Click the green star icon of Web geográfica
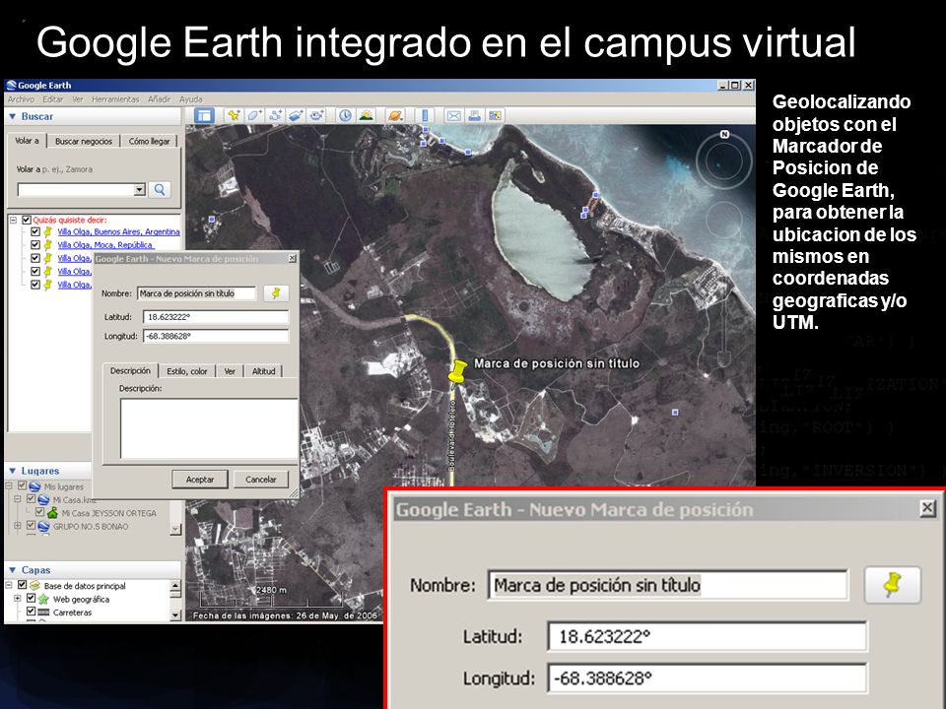 pyautogui.click(x=43, y=600)
